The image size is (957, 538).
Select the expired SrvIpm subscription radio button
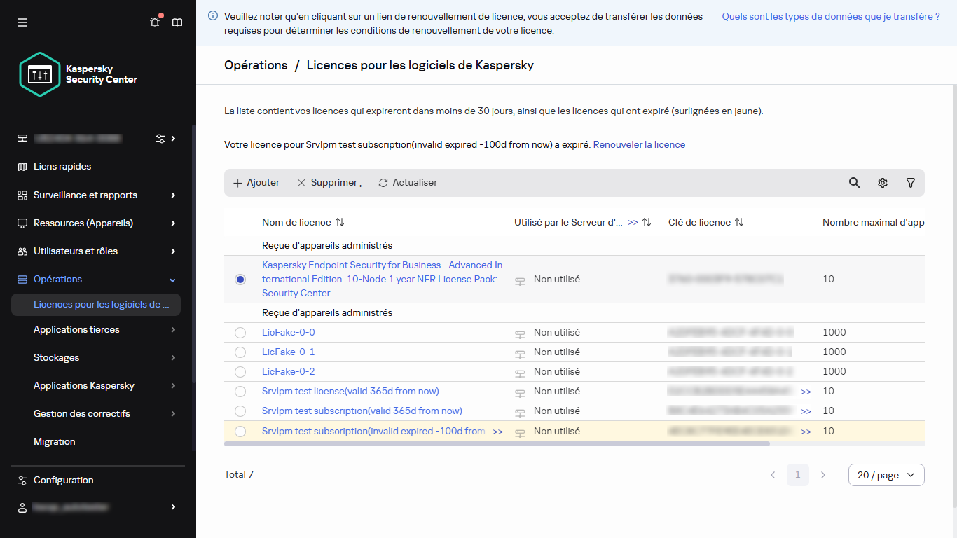240,432
